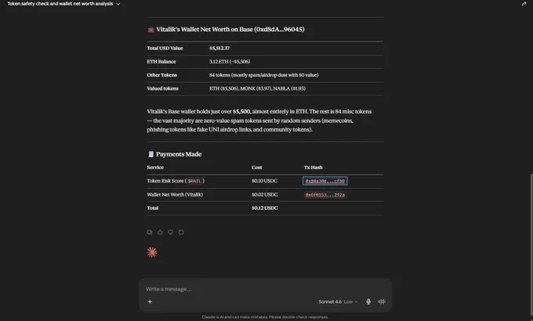Click the $0.12 USDC total cost
This screenshot has height=321, width=533.
[264, 208]
